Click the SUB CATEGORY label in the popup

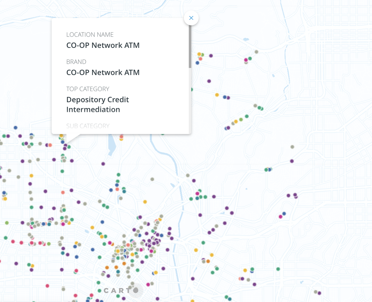[x=88, y=126]
